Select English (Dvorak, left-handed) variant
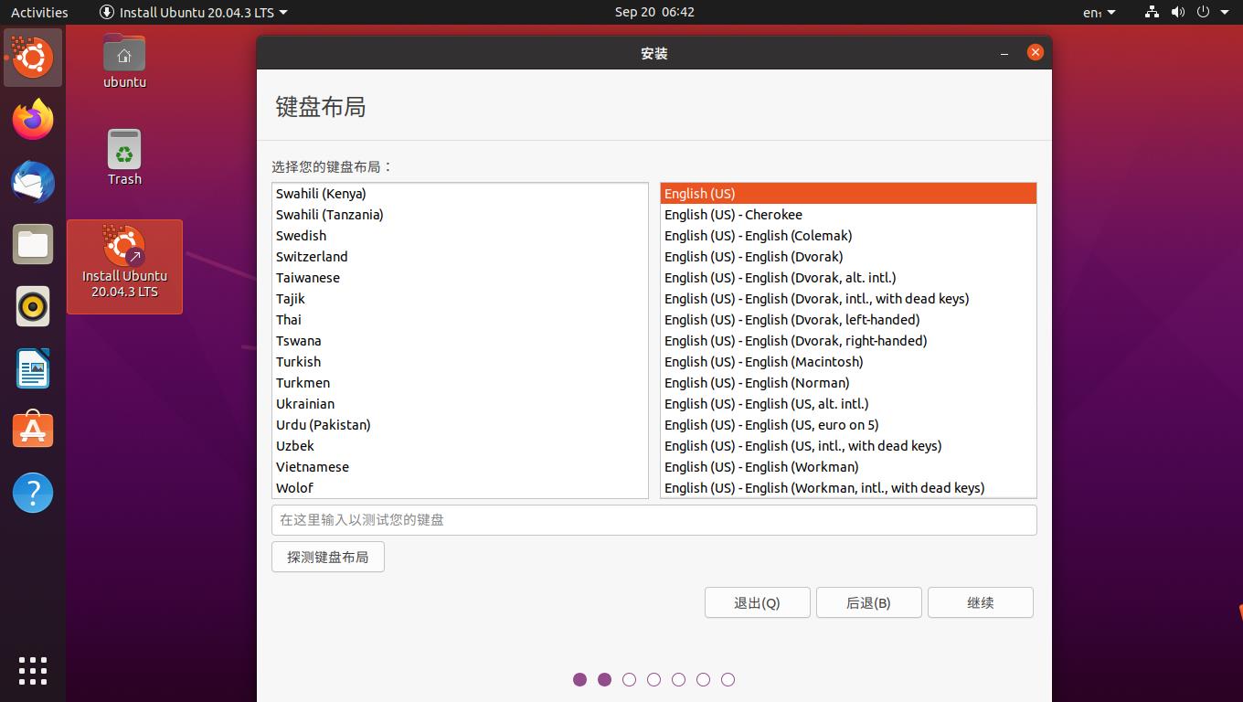The width and height of the screenshot is (1243, 702). click(848, 320)
